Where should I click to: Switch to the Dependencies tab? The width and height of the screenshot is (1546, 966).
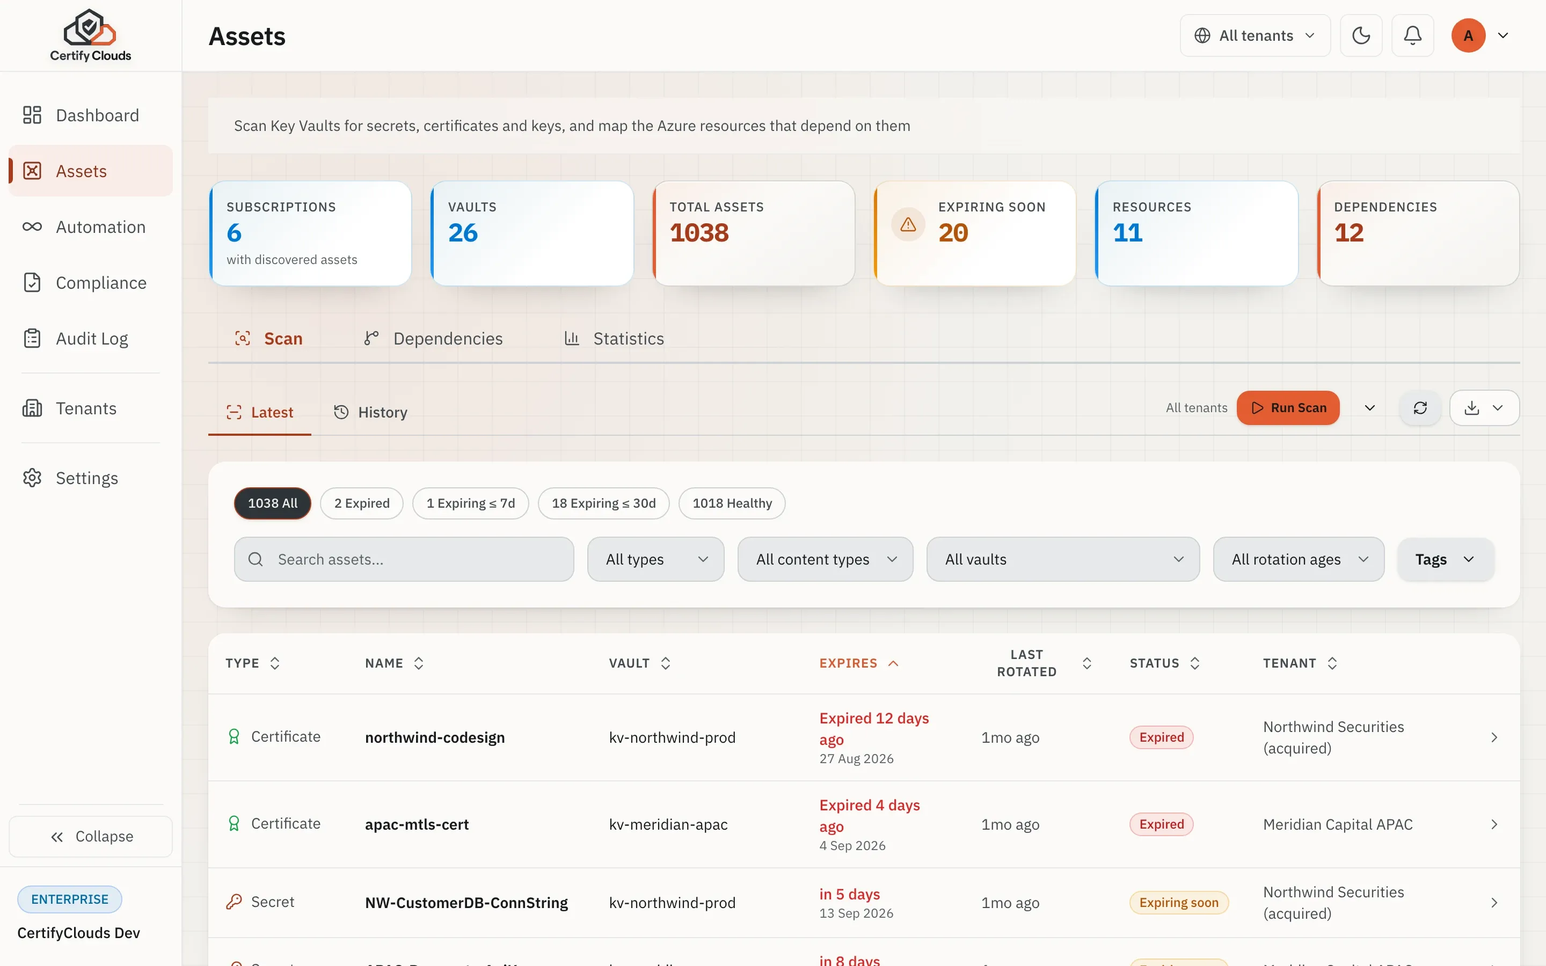click(433, 338)
